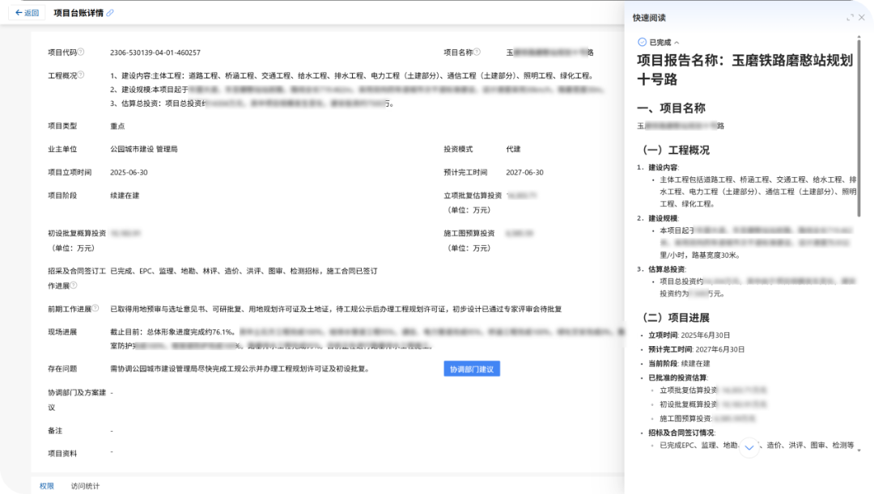Click help icon next to 项目名称

click(477, 52)
